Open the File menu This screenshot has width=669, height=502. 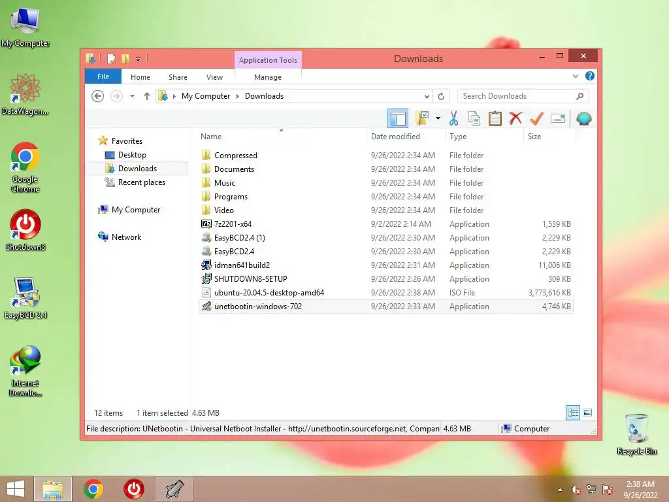(x=103, y=76)
